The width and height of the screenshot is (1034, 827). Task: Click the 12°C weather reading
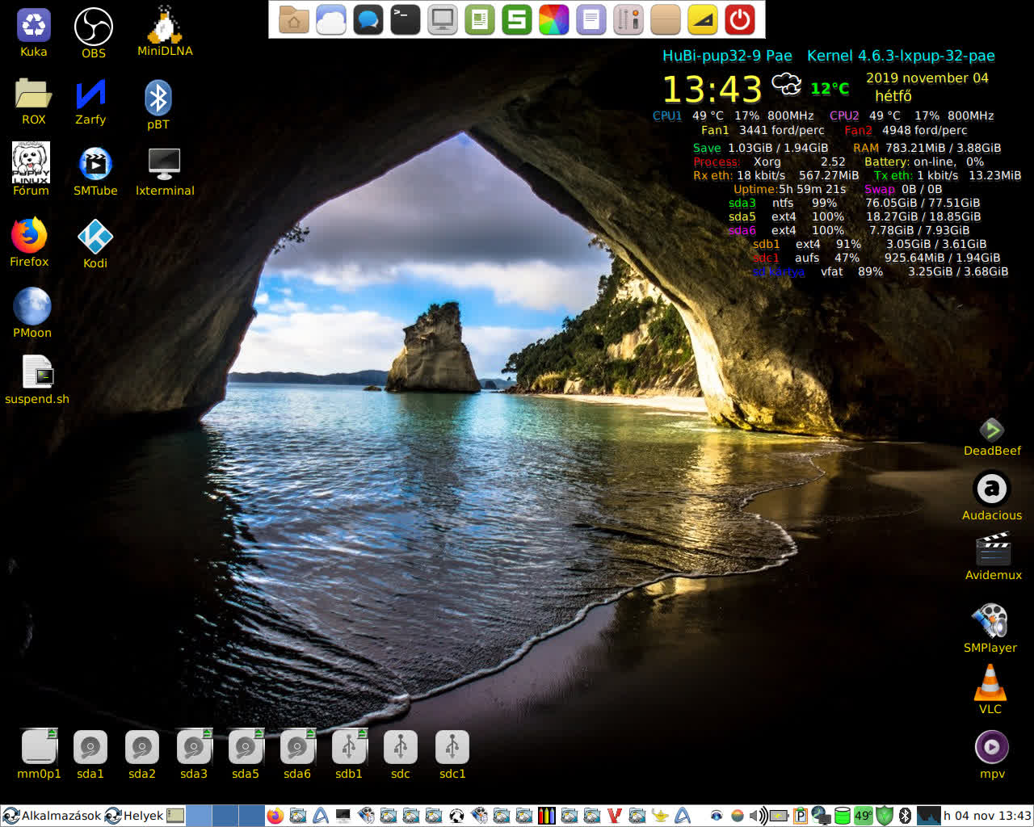[830, 88]
